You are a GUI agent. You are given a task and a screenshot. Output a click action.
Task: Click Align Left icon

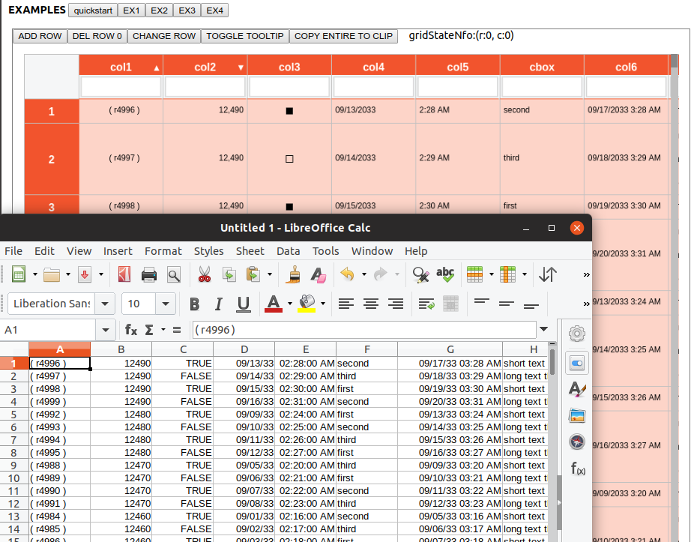pyautogui.click(x=346, y=304)
